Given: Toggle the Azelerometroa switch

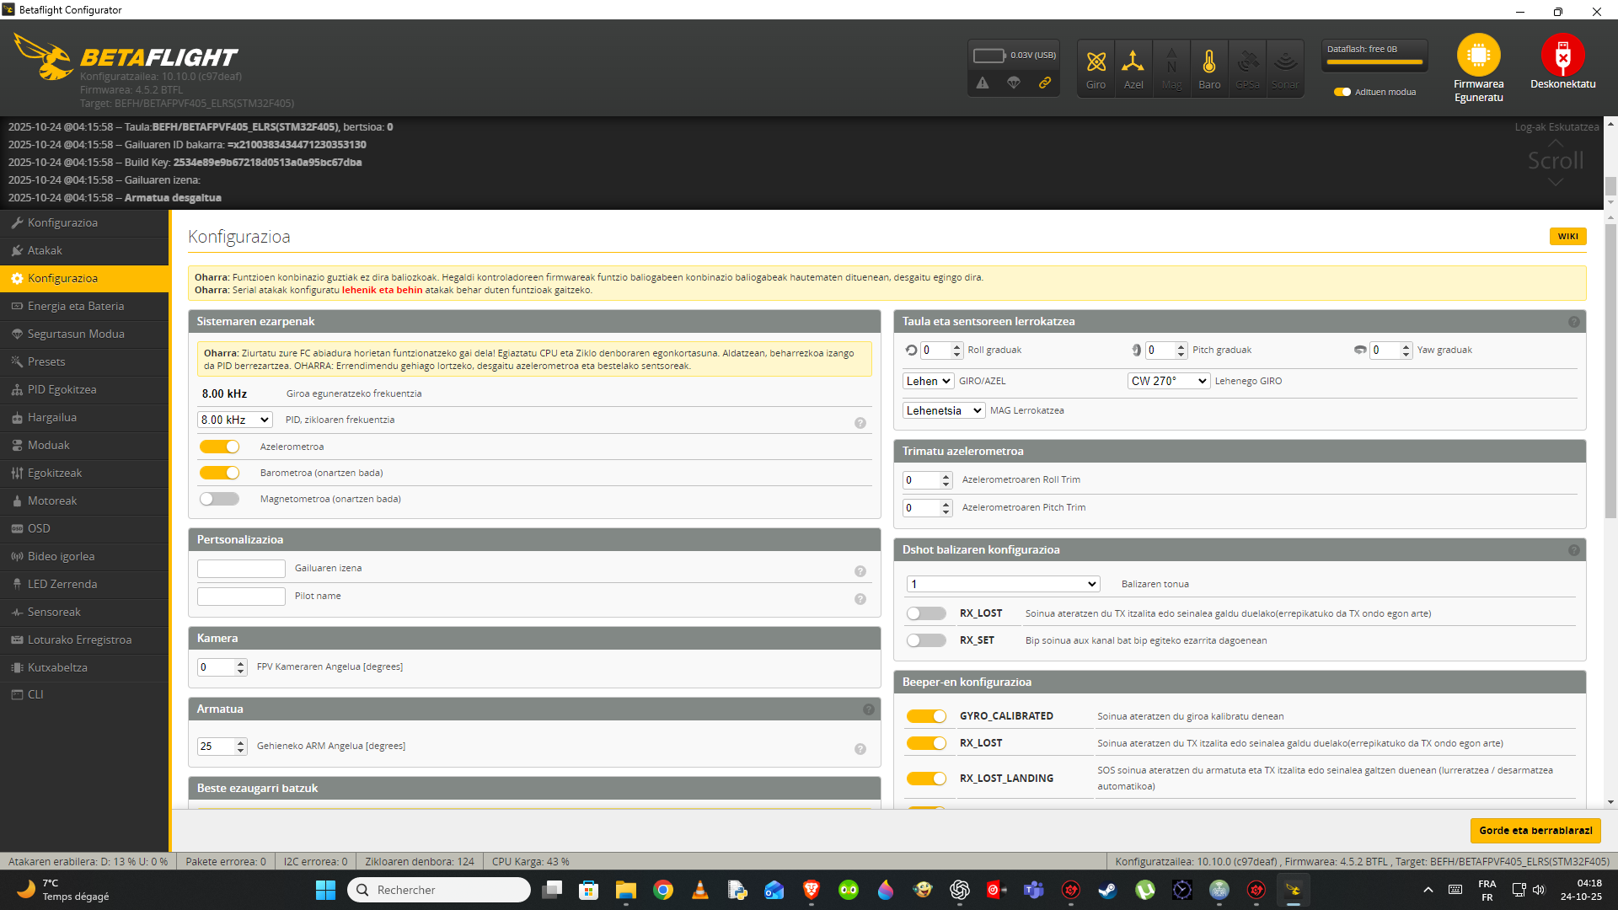Looking at the screenshot, I should tap(220, 447).
